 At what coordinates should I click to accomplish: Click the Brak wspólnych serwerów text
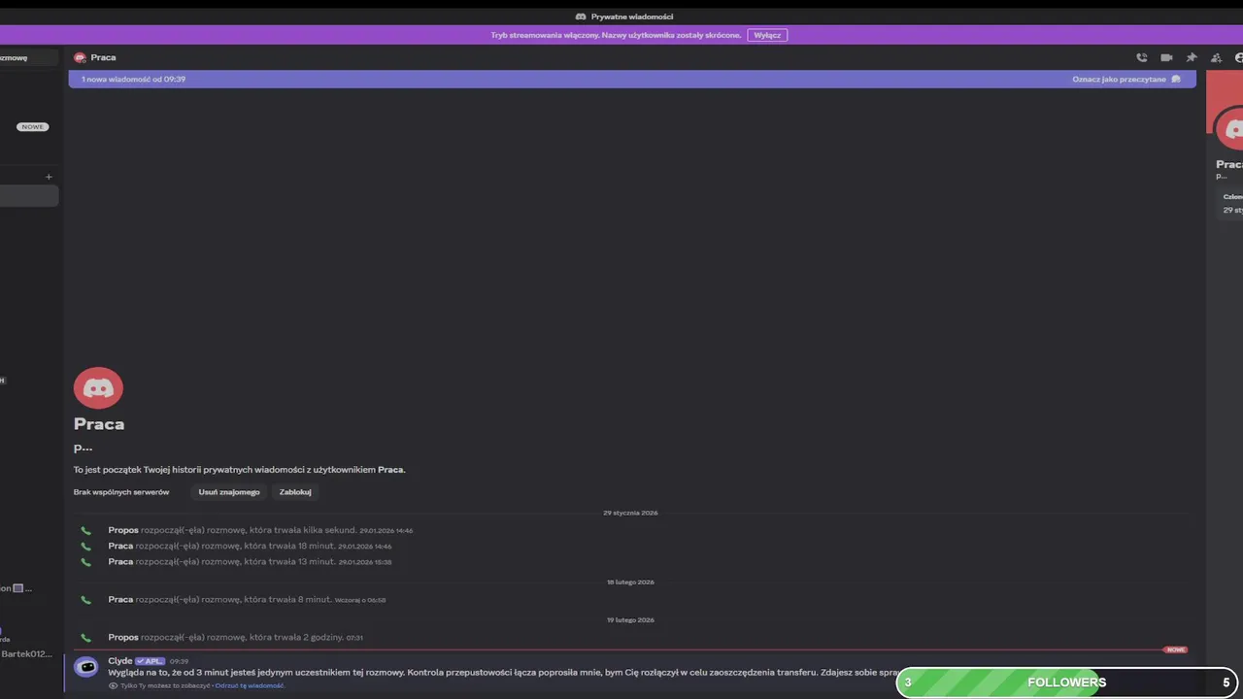(x=121, y=492)
